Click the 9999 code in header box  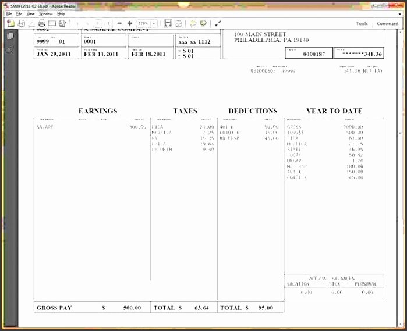(43, 41)
